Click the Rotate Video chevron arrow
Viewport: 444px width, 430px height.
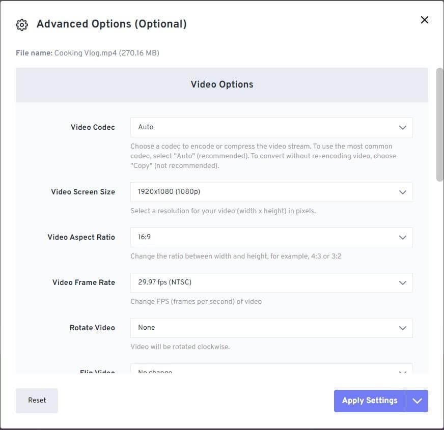click(x=403, y=328)
